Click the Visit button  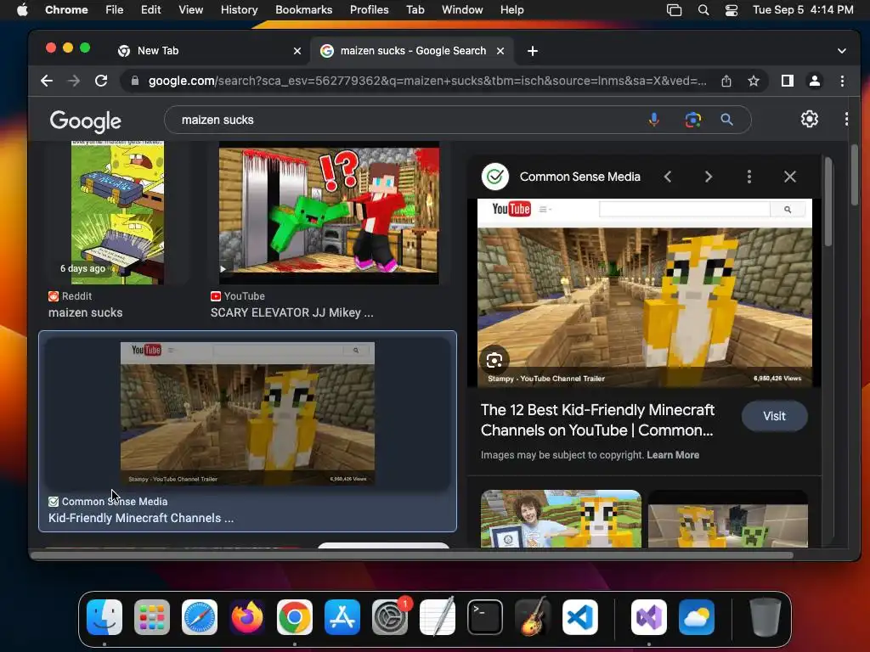[x=774, y=416]
